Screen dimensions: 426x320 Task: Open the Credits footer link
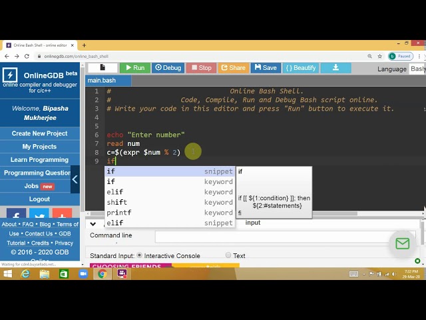click(x=40, y=243)
